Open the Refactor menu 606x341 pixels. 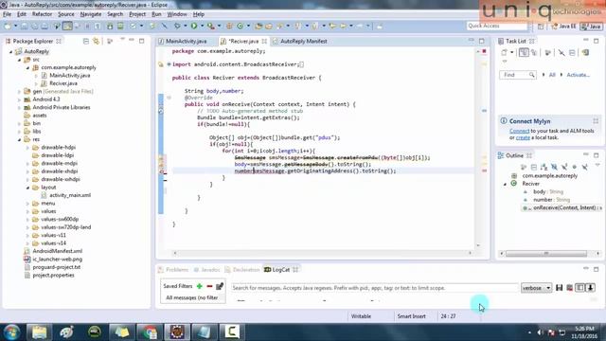42,14
